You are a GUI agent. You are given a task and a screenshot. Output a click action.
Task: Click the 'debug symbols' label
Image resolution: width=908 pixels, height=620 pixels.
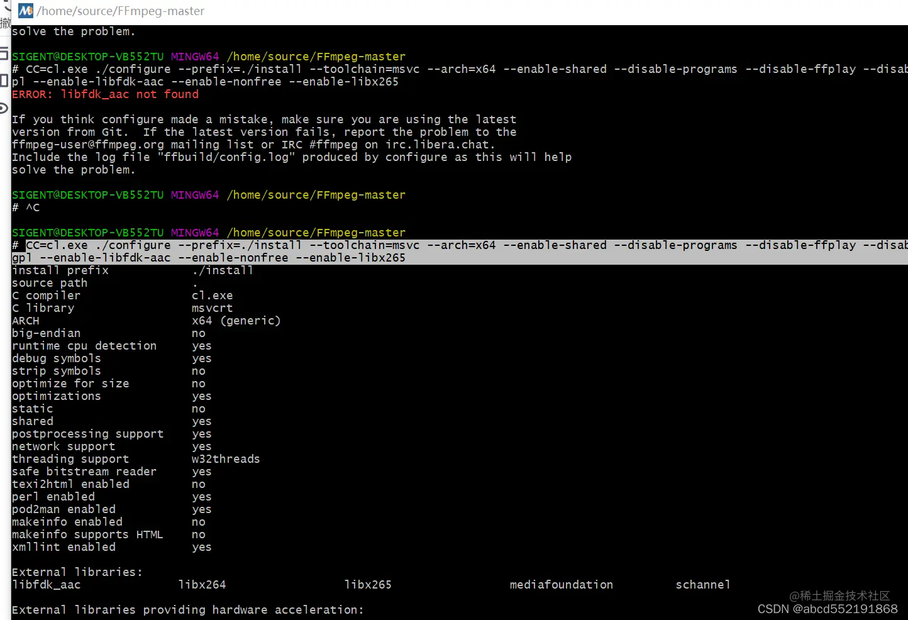coord(57,358)
